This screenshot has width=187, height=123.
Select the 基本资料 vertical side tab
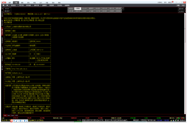[2, 32]
